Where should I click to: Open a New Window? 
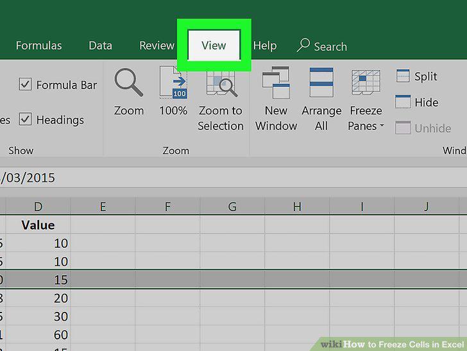click(x=276, y=83)
